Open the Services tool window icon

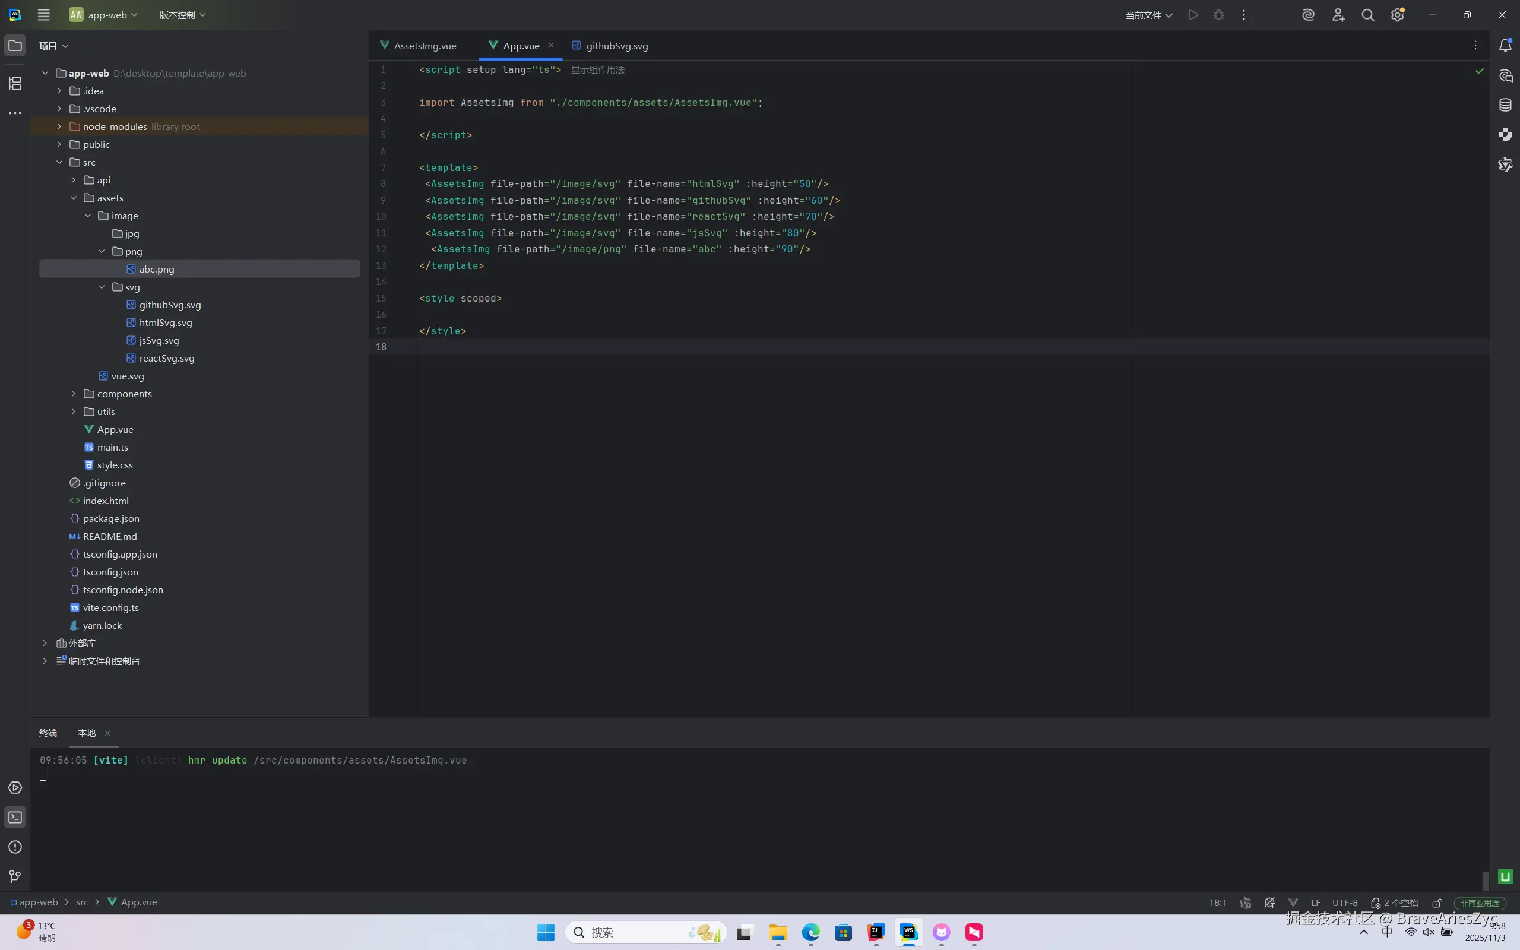15,788
